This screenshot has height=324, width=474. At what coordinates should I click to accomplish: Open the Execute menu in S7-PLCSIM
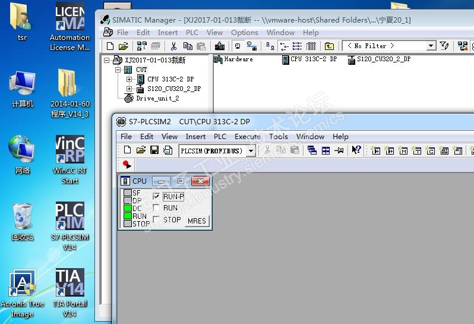point(248,137)
